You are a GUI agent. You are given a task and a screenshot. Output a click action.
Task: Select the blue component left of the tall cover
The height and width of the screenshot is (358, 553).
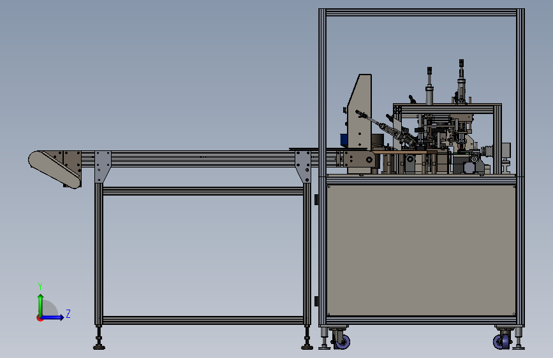pyautogui.click(x=344, y=140)
